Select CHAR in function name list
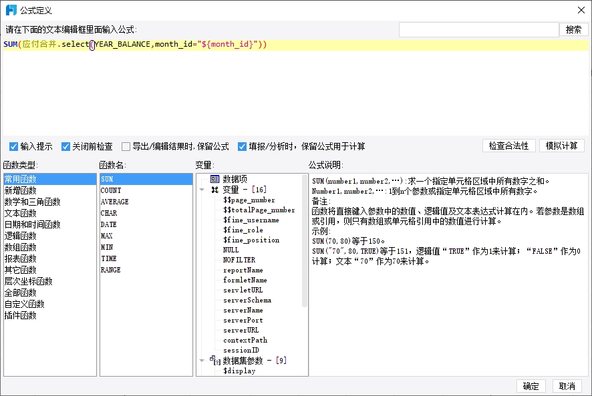 146,213
